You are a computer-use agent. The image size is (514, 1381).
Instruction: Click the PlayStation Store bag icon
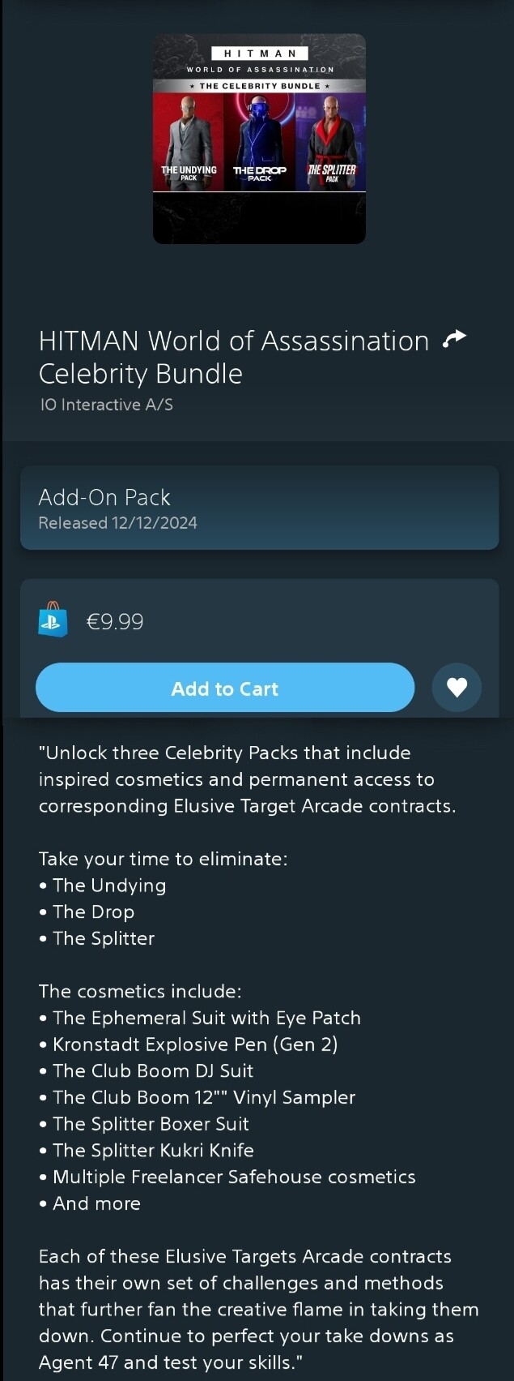pos(53,620)
